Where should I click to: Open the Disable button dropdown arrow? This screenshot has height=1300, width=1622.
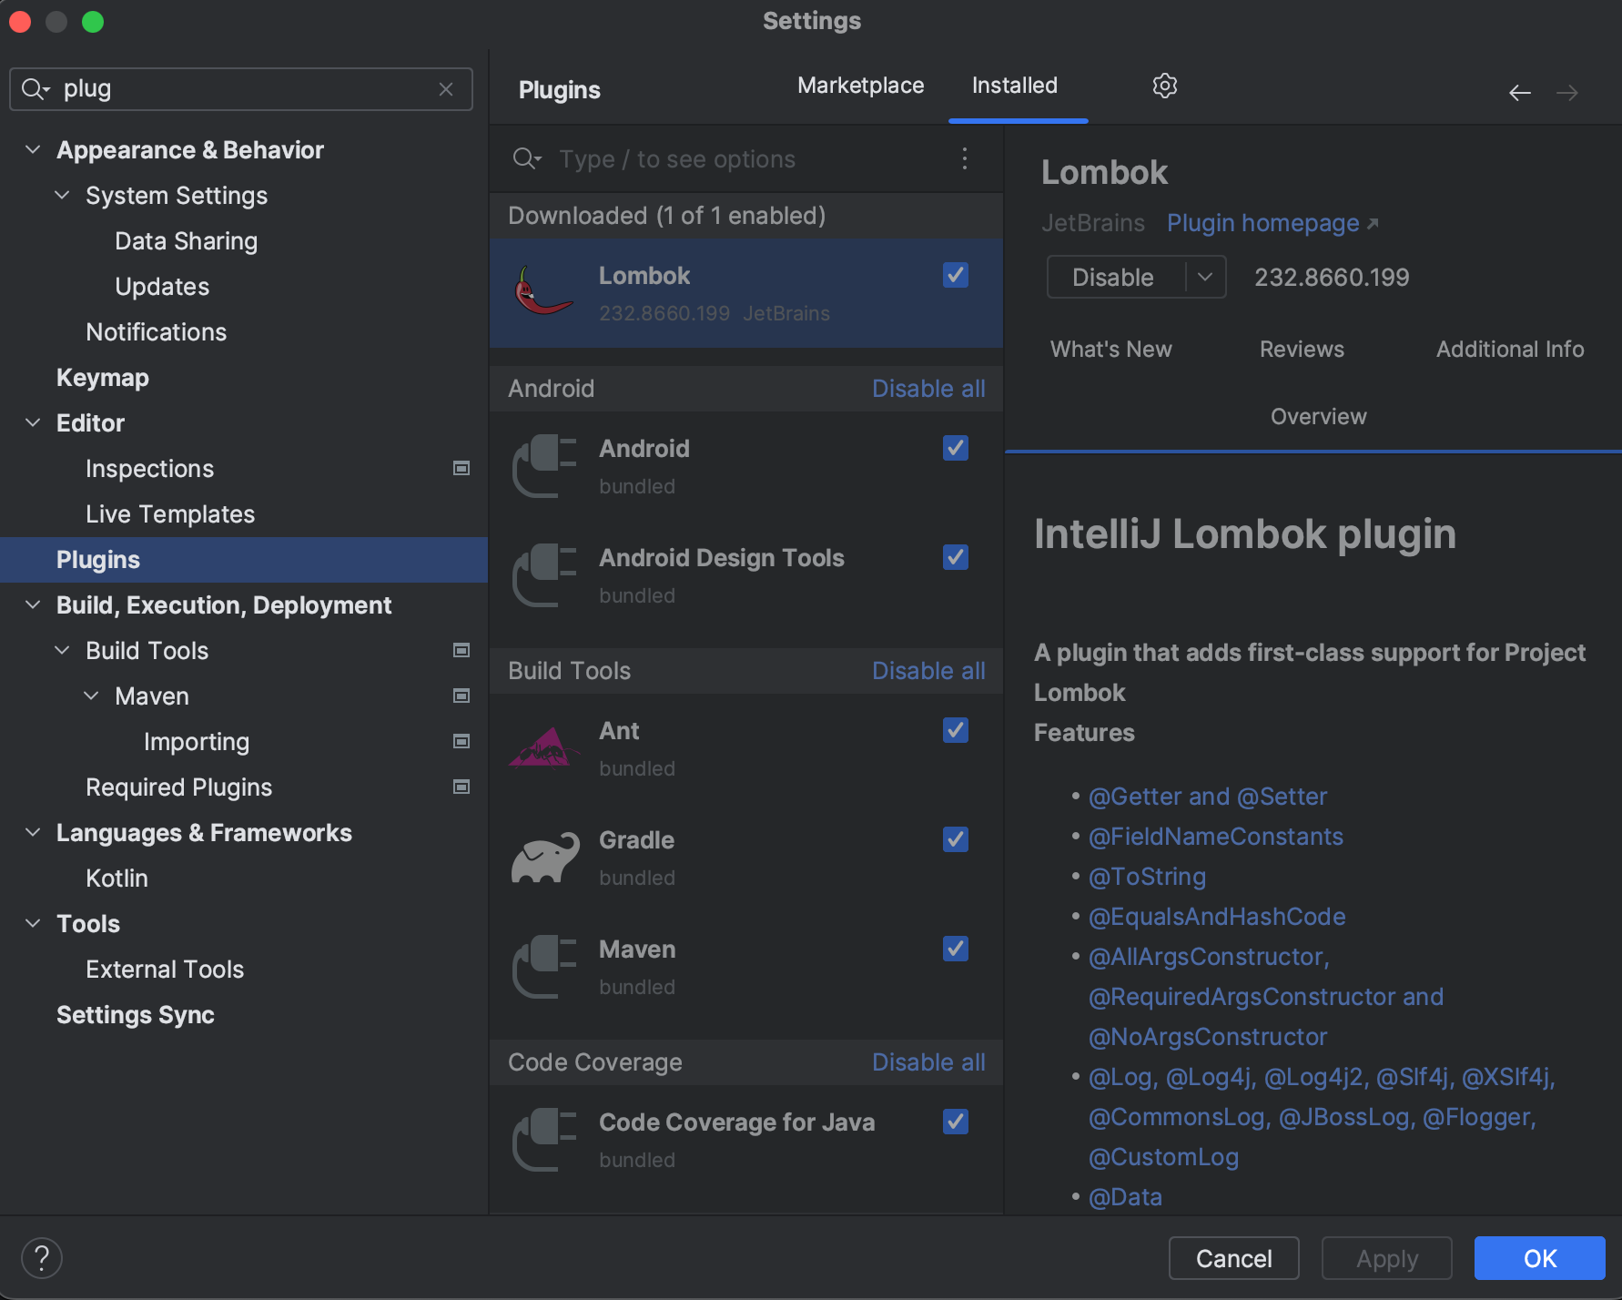click(1206, 277)
